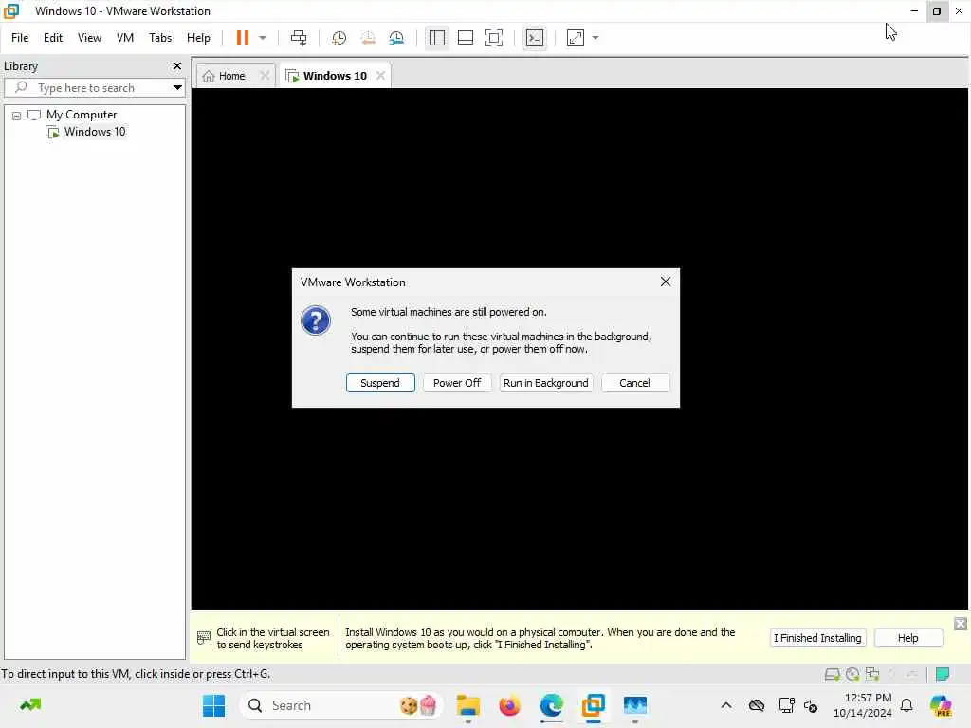Image resolution: width=971 pixels, height=728 pixels.
Task: Click the orange Suspend VM pause icon
Action: click(242, 38)
